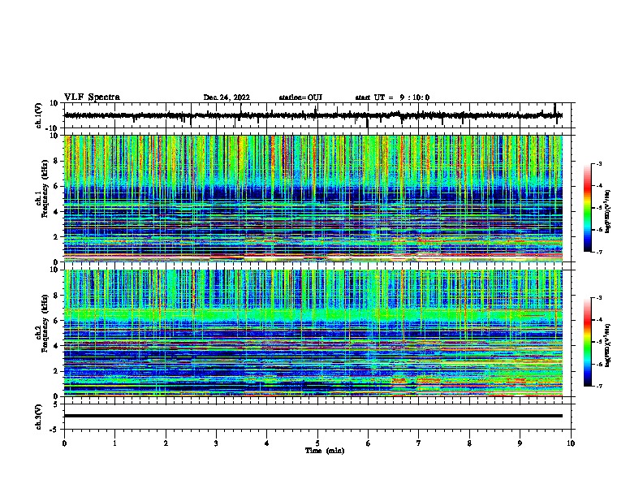
Task: Click the ch.1 colorbar "log(PSD)(V²/Hz)" label
Action: [x=608, y=211]
